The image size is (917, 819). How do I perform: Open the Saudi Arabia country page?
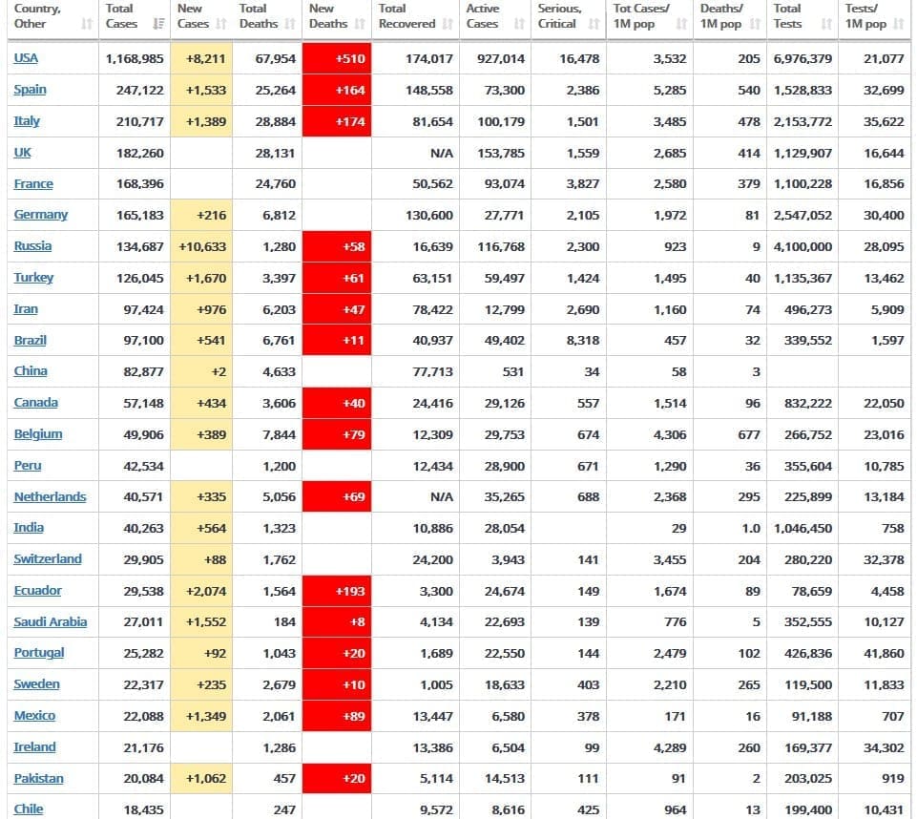click(x=50, y=622)
